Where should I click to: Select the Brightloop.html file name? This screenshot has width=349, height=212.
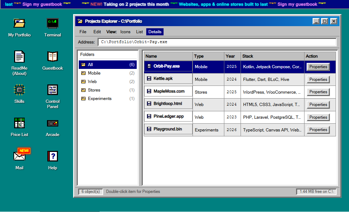[167, 104]
